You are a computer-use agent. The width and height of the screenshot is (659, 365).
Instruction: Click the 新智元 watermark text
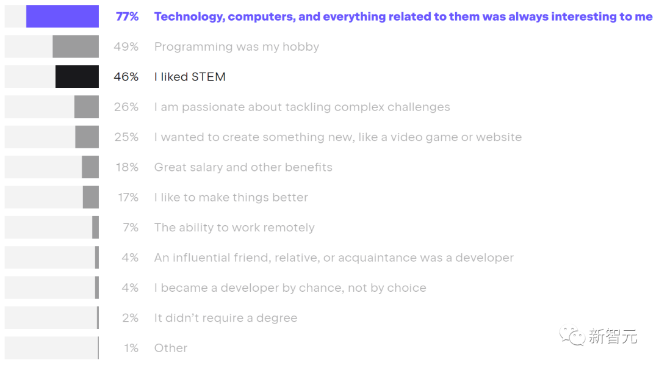coord(613,336)
